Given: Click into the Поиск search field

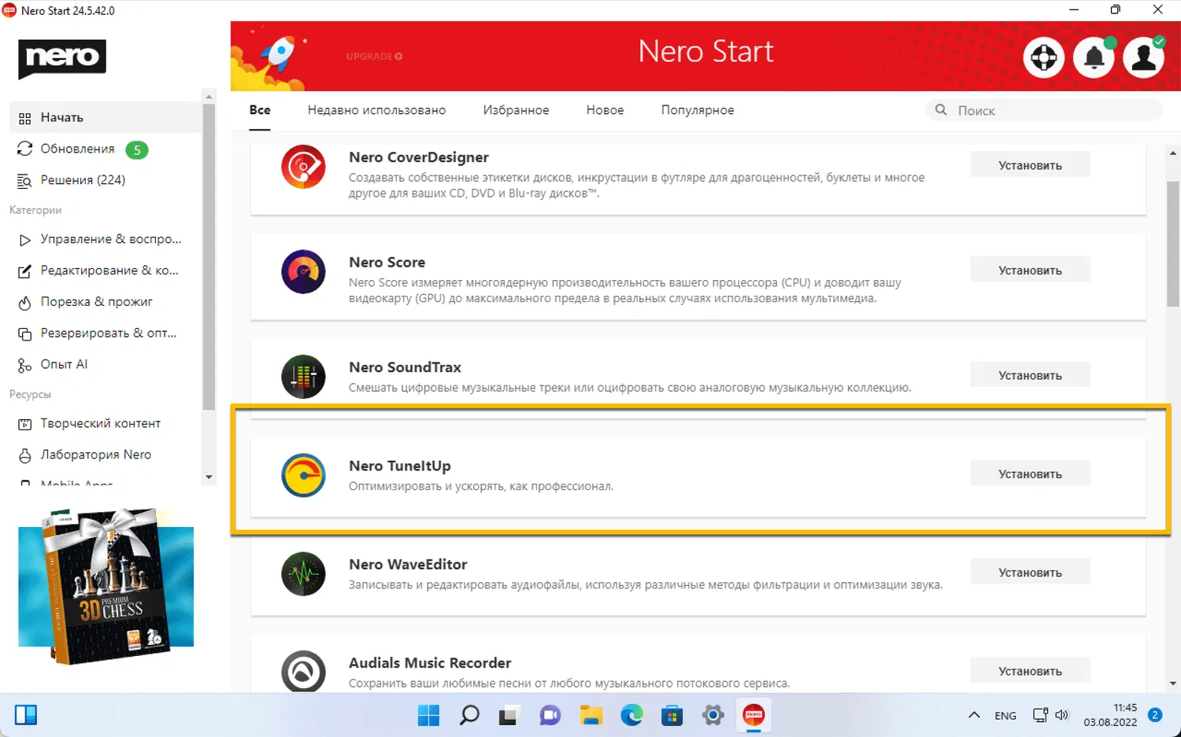Looking at the screenshot, I should [x=1044, y=110].
